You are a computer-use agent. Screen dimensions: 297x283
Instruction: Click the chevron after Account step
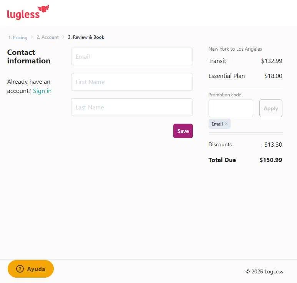(x=63, y=37)
